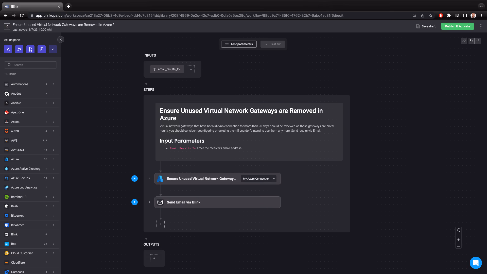Select the third purple flow icon in Action panel
This screenshot has height=274, width=487.
(x=30, y=49)
